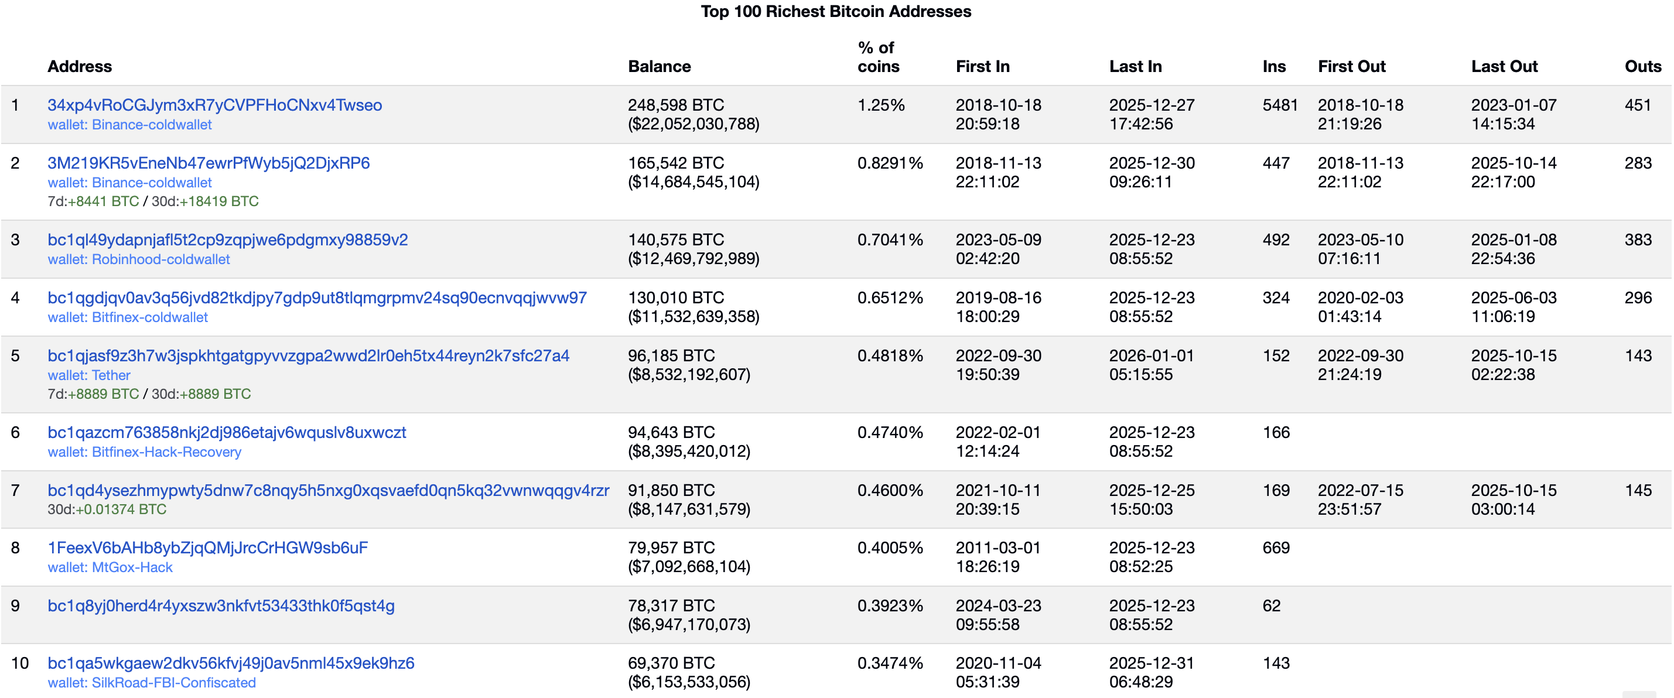Click the Address column header
The image size is (1674, 698).
click(x=79, y=66)
